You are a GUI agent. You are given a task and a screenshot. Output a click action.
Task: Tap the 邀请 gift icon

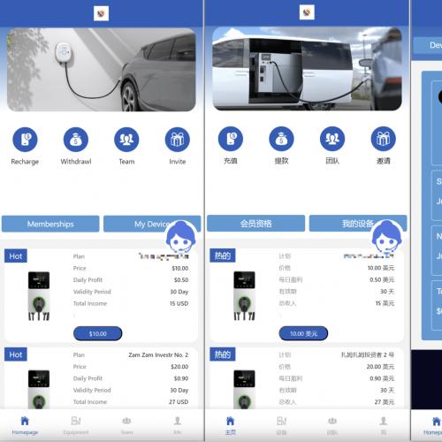point(383,139)
